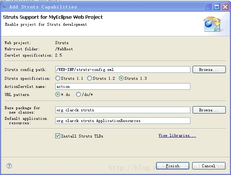This screenshot has width=231, height=175.
Task: Click the help question mark icon
Action: 9,166
